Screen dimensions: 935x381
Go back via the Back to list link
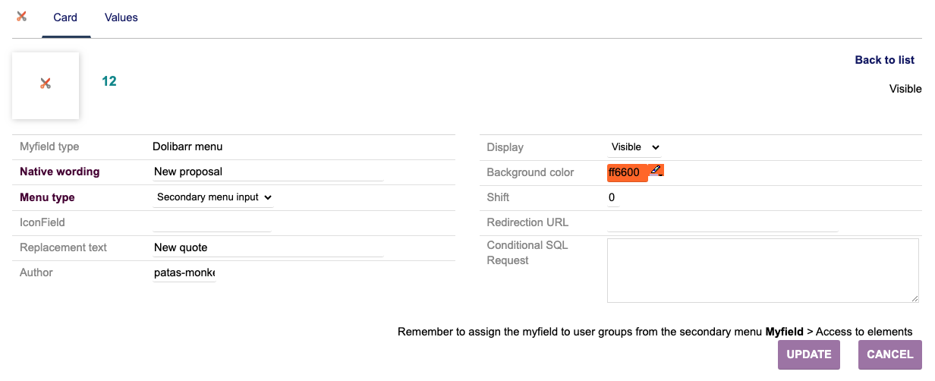click(x=884, y=60)
